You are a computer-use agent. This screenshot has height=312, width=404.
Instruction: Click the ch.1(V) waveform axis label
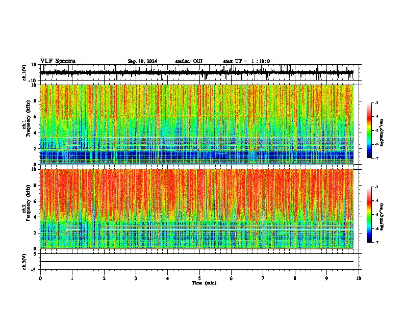(x=24, y=72)
